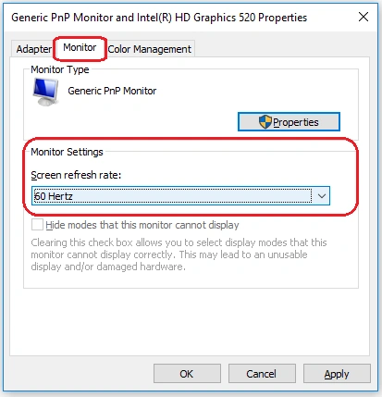Image resolution: width=382 pixels, height=397 pixels.
Task: Click the UAC shield icon on Properties
Action: point(265,122)
